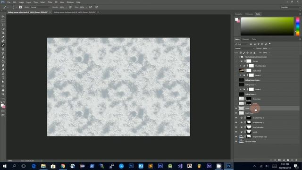This screenshot has width=302, height=170.
Task: Open the layer blend mode dropdown
Action: (244, 48)
